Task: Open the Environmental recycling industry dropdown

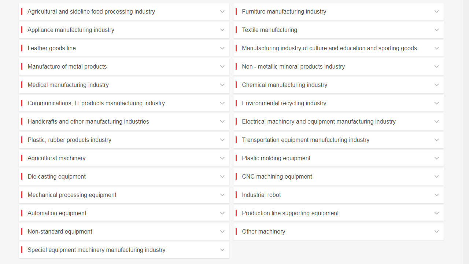Action: click(x=338, y=103)
